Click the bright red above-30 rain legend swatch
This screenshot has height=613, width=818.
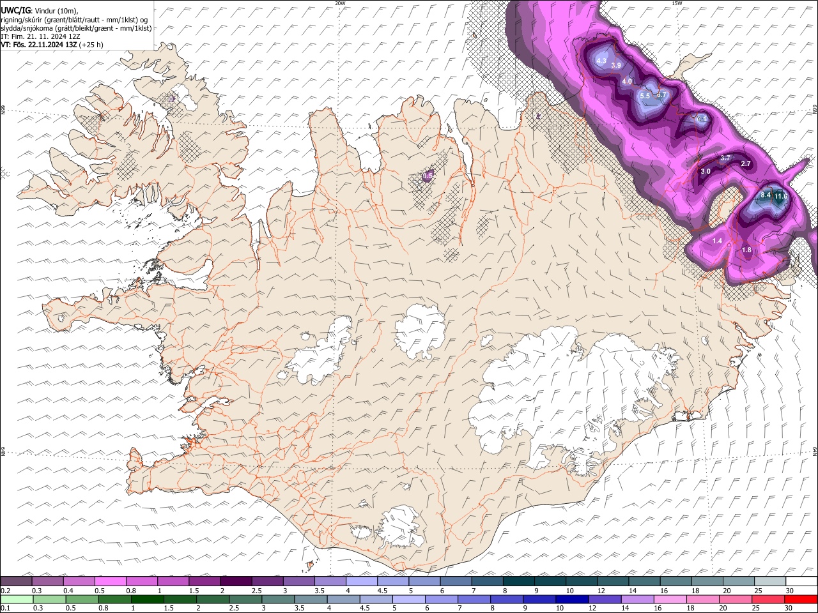801,599
